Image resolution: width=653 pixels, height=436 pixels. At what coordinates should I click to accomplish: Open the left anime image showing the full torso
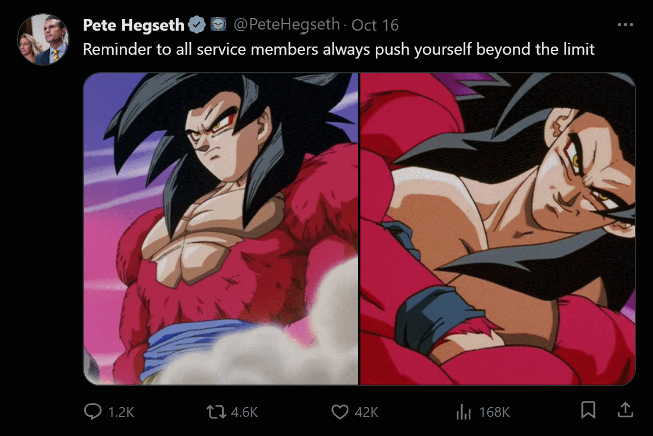point(221,229)
